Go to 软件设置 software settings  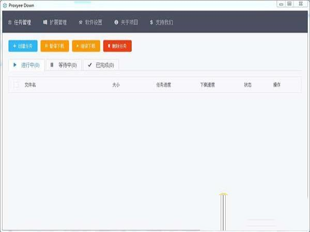[x=90, y=23]
